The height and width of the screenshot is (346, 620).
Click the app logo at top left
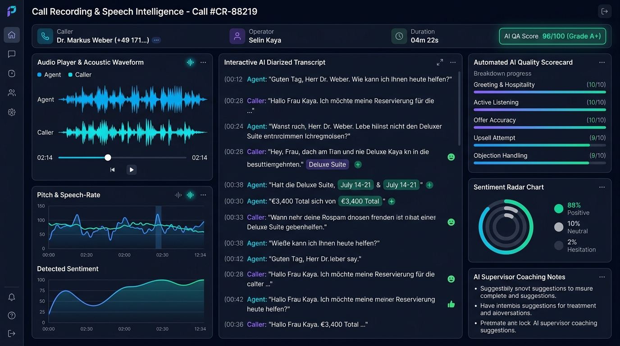12,11
